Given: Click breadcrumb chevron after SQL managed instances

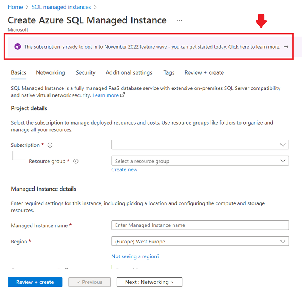Looking at the screenshot, I should click(95, 7).
